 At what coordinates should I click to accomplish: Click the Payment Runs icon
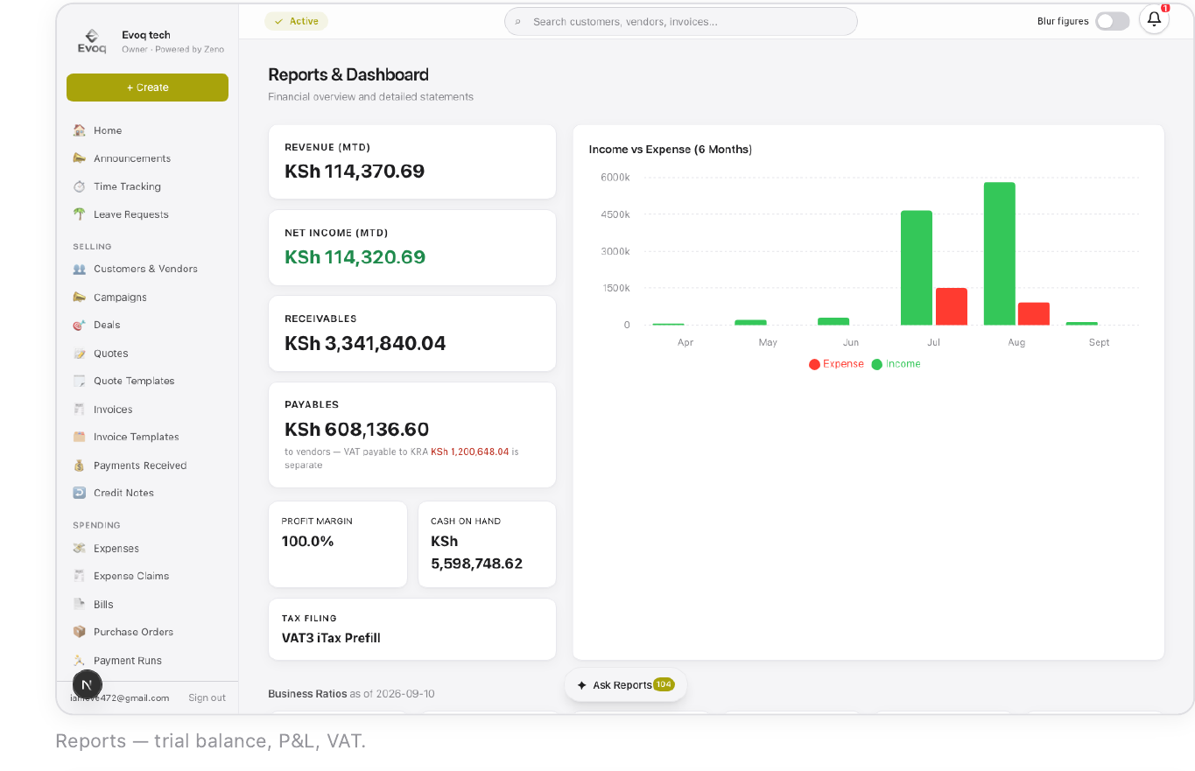80,661
